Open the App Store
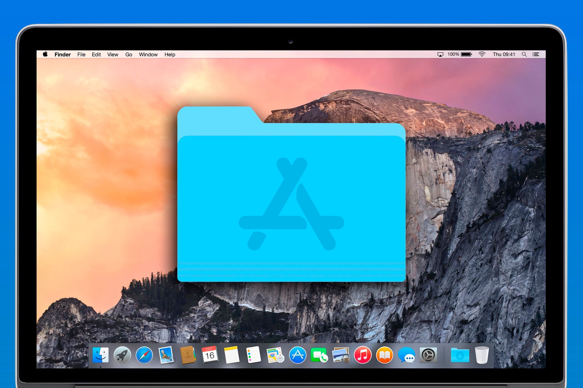The width and height of the screenshot is (583, 388). point(297,355)
